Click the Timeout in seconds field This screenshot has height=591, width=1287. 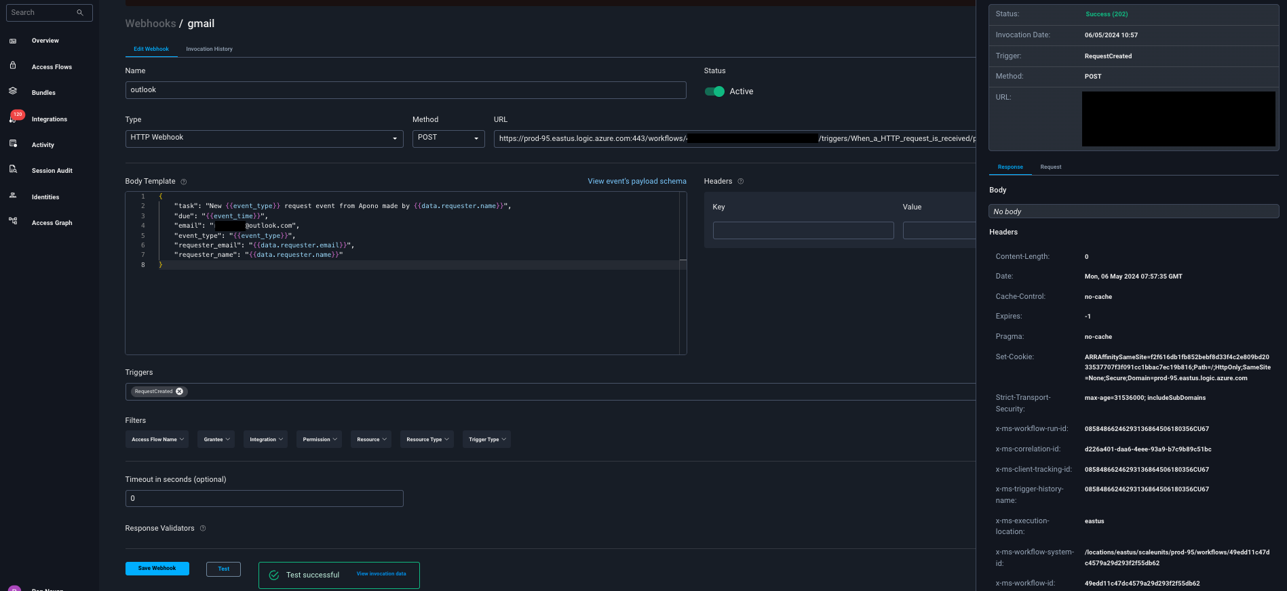point(264,499)
